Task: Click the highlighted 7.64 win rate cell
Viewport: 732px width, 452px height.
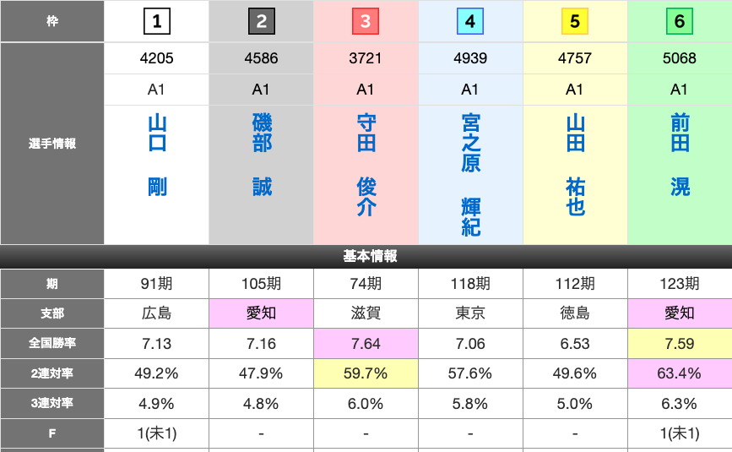Action: click(366, 343)
